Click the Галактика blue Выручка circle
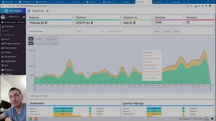 tap(90, 109)
